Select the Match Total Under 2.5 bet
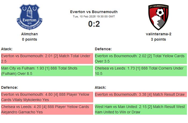 (47, 59)
